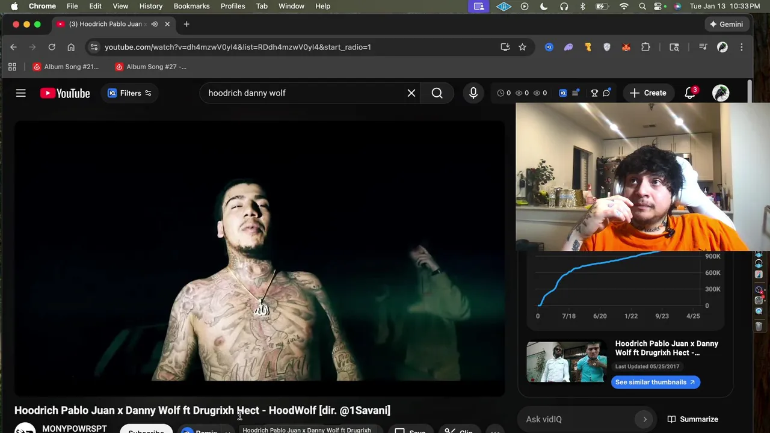The width and height of the screenshot is (770, 433).
Task: Open YouTube guide hamburger menu
Action: coord(20,93)
